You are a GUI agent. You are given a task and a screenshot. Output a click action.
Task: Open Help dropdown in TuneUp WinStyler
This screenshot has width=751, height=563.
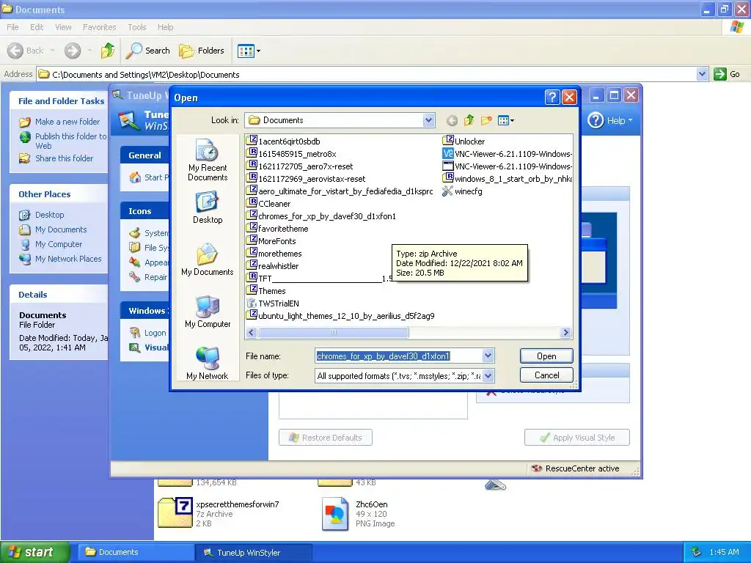pos(611,121)
